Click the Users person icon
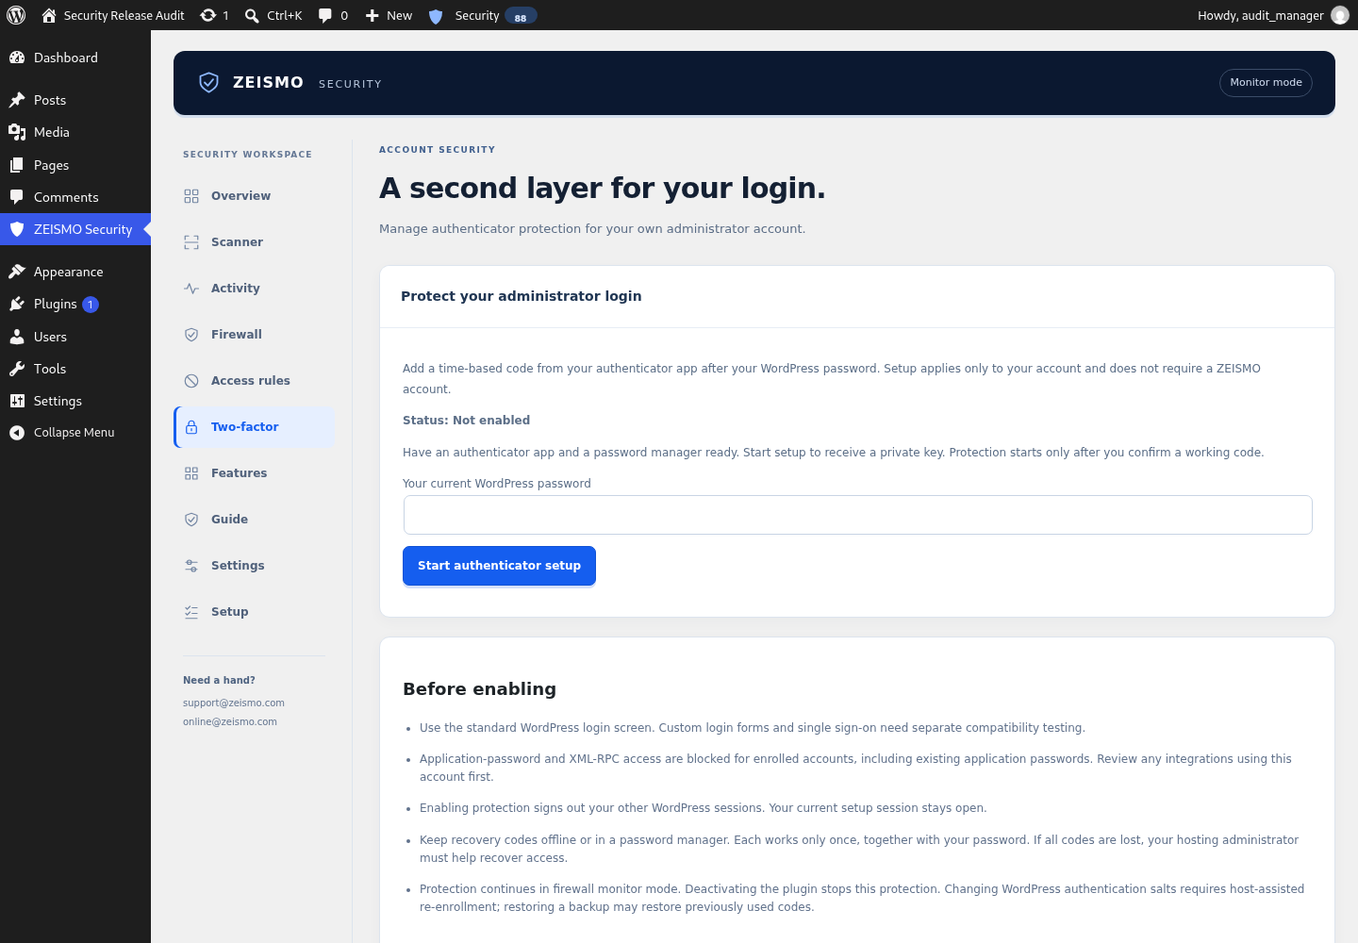This screenshot has height=943, width=1358. [17, 337]
